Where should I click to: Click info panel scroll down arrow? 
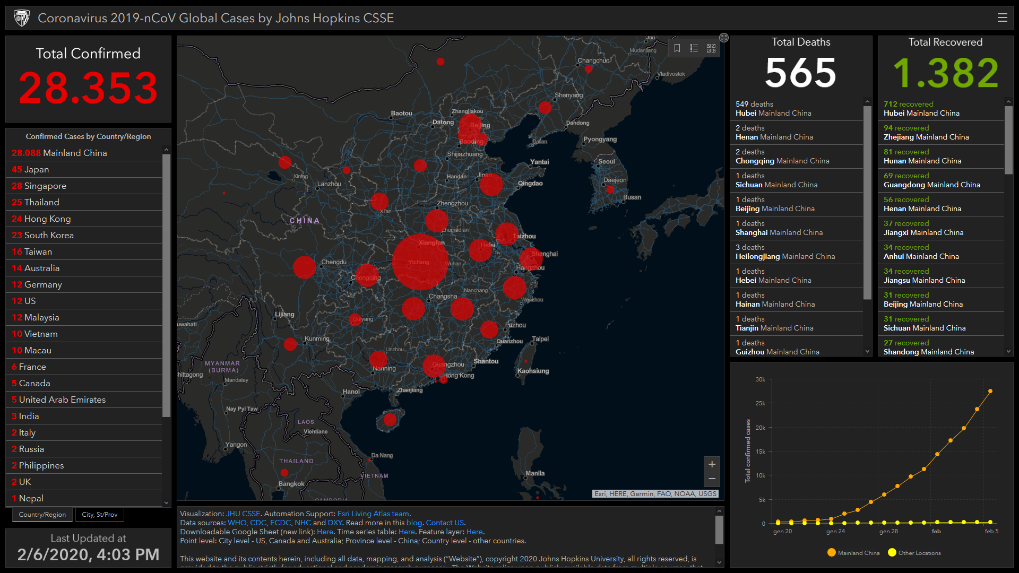tap(719, 562)
